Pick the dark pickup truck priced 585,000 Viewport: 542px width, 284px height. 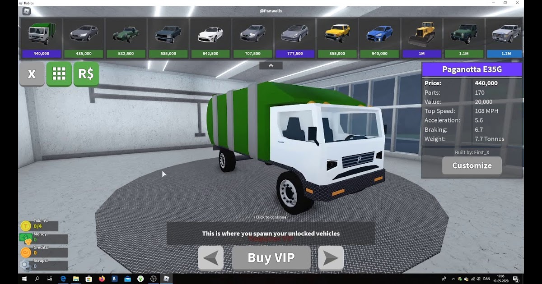pos(168,39)
